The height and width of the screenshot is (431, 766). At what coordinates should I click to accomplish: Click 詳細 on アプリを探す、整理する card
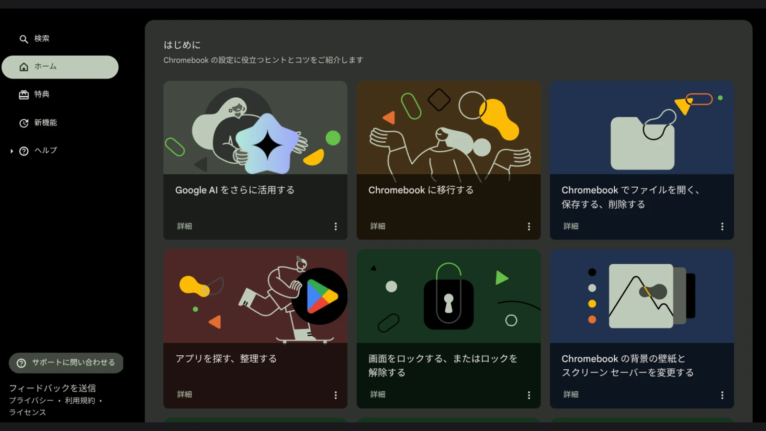point(184,394)
